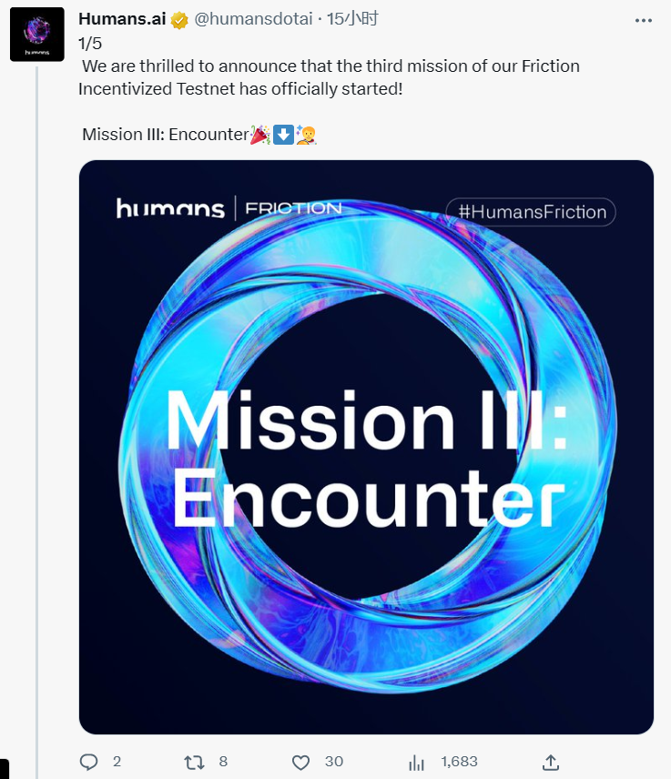Click the like count 30
The height and width of the screenshot is (779, 671).
334,762
